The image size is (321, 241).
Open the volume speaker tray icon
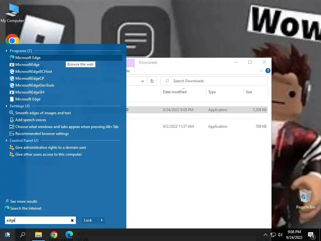[280, 235]
